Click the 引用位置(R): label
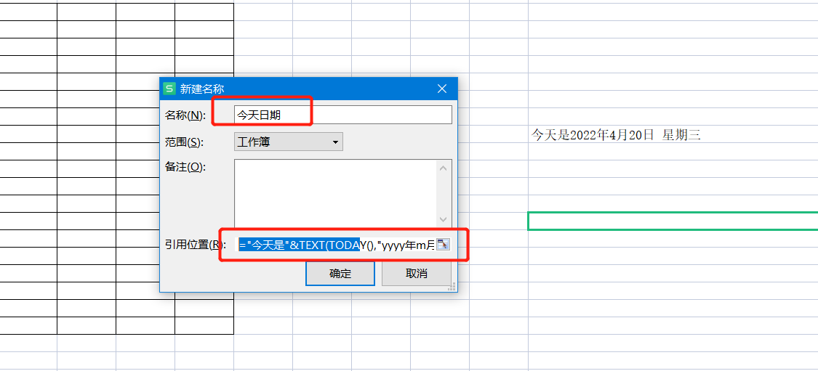The image size is (818, 371). (x=196, y=245)
